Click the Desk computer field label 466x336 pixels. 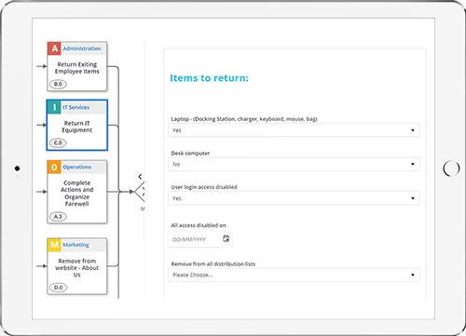(x=190, y=154)
